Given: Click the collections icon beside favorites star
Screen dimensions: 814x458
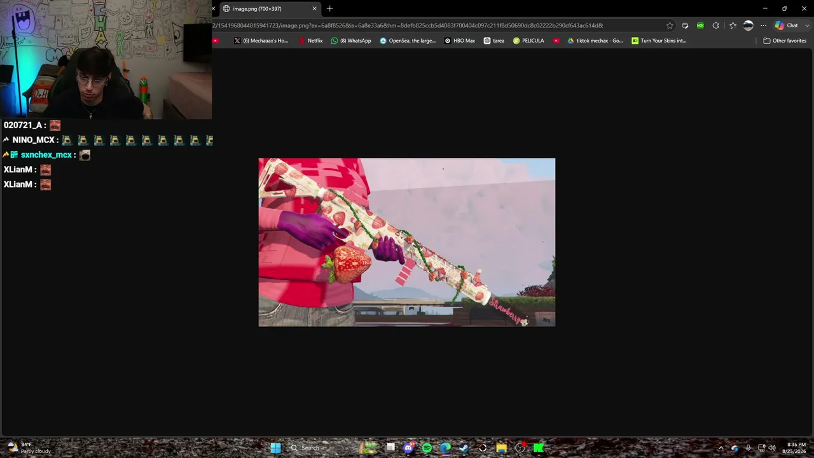Looking at the screenshot, I should pyautogui.click(x=685, y=25).
